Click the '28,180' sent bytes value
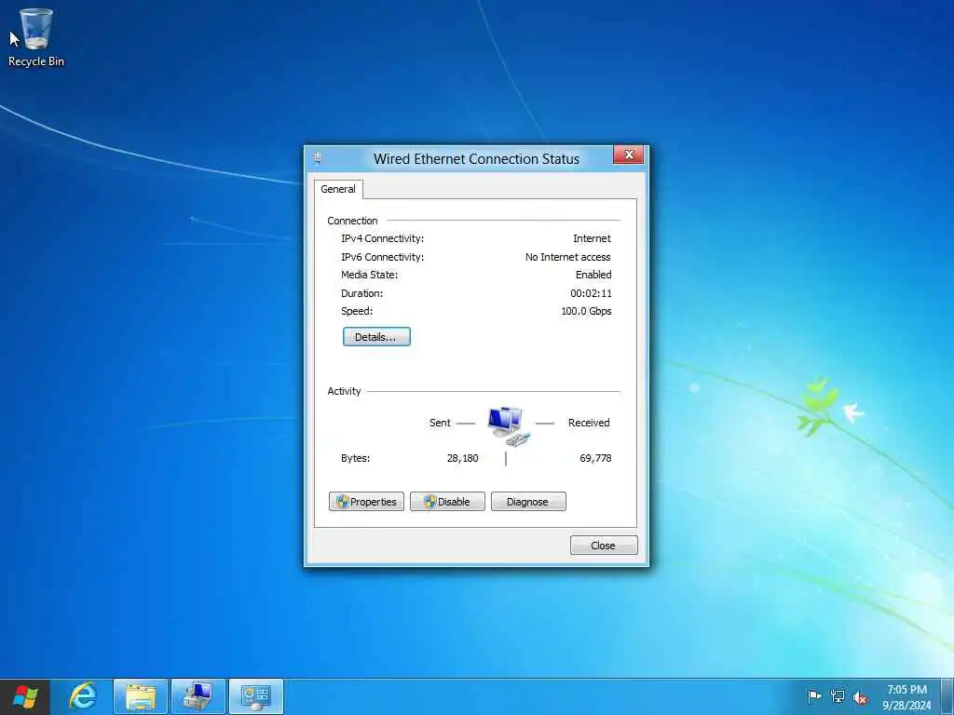Image resolution: width=954 pixels, height=715 pixels. [x=462, y=458]
